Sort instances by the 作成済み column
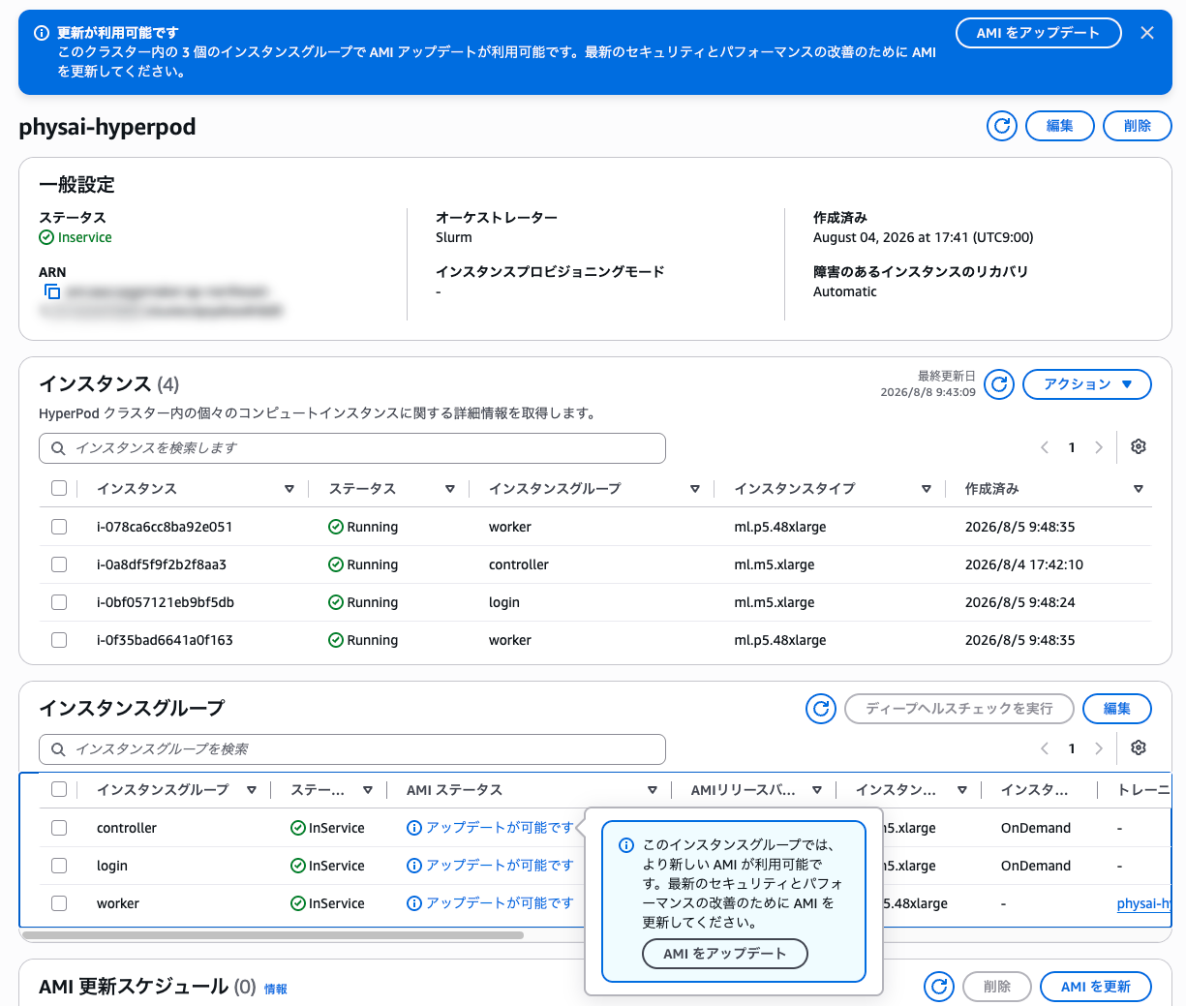This screenshot has width=1186, height=1006. 1139,489
